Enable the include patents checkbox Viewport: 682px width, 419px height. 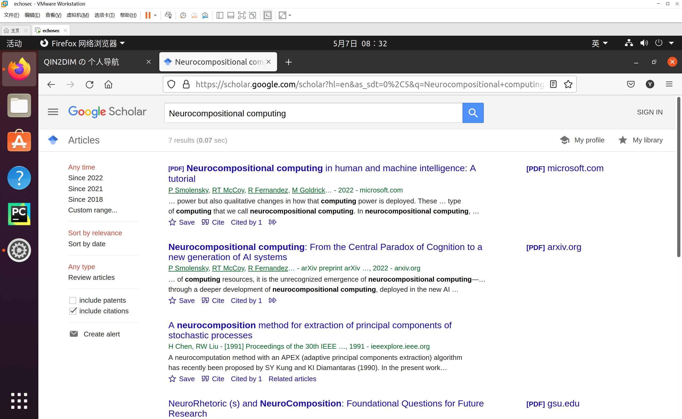coord(73,300)
